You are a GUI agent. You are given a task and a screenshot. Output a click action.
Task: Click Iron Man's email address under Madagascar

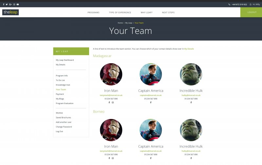[x=111, y=95]
